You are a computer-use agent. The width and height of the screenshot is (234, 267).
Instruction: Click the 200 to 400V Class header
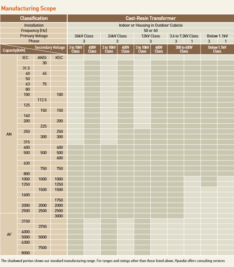click(x=184, y=49)
